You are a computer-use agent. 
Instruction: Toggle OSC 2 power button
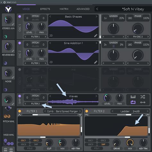tap(20, 43)
